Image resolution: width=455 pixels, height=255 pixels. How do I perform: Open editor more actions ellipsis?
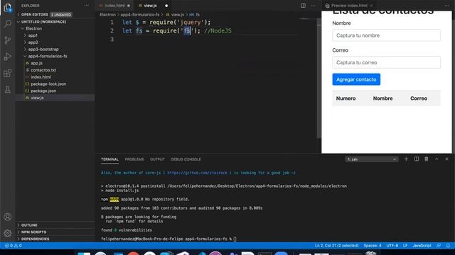[x=313, y=6]
